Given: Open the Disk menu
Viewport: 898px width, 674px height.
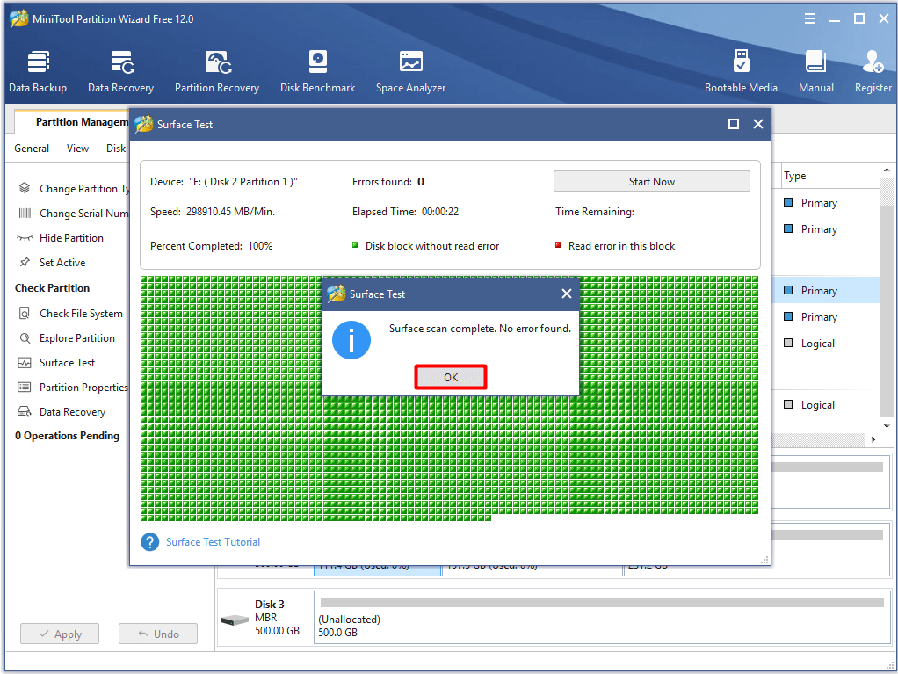Looking at the screenshot, I should [116, 149].
